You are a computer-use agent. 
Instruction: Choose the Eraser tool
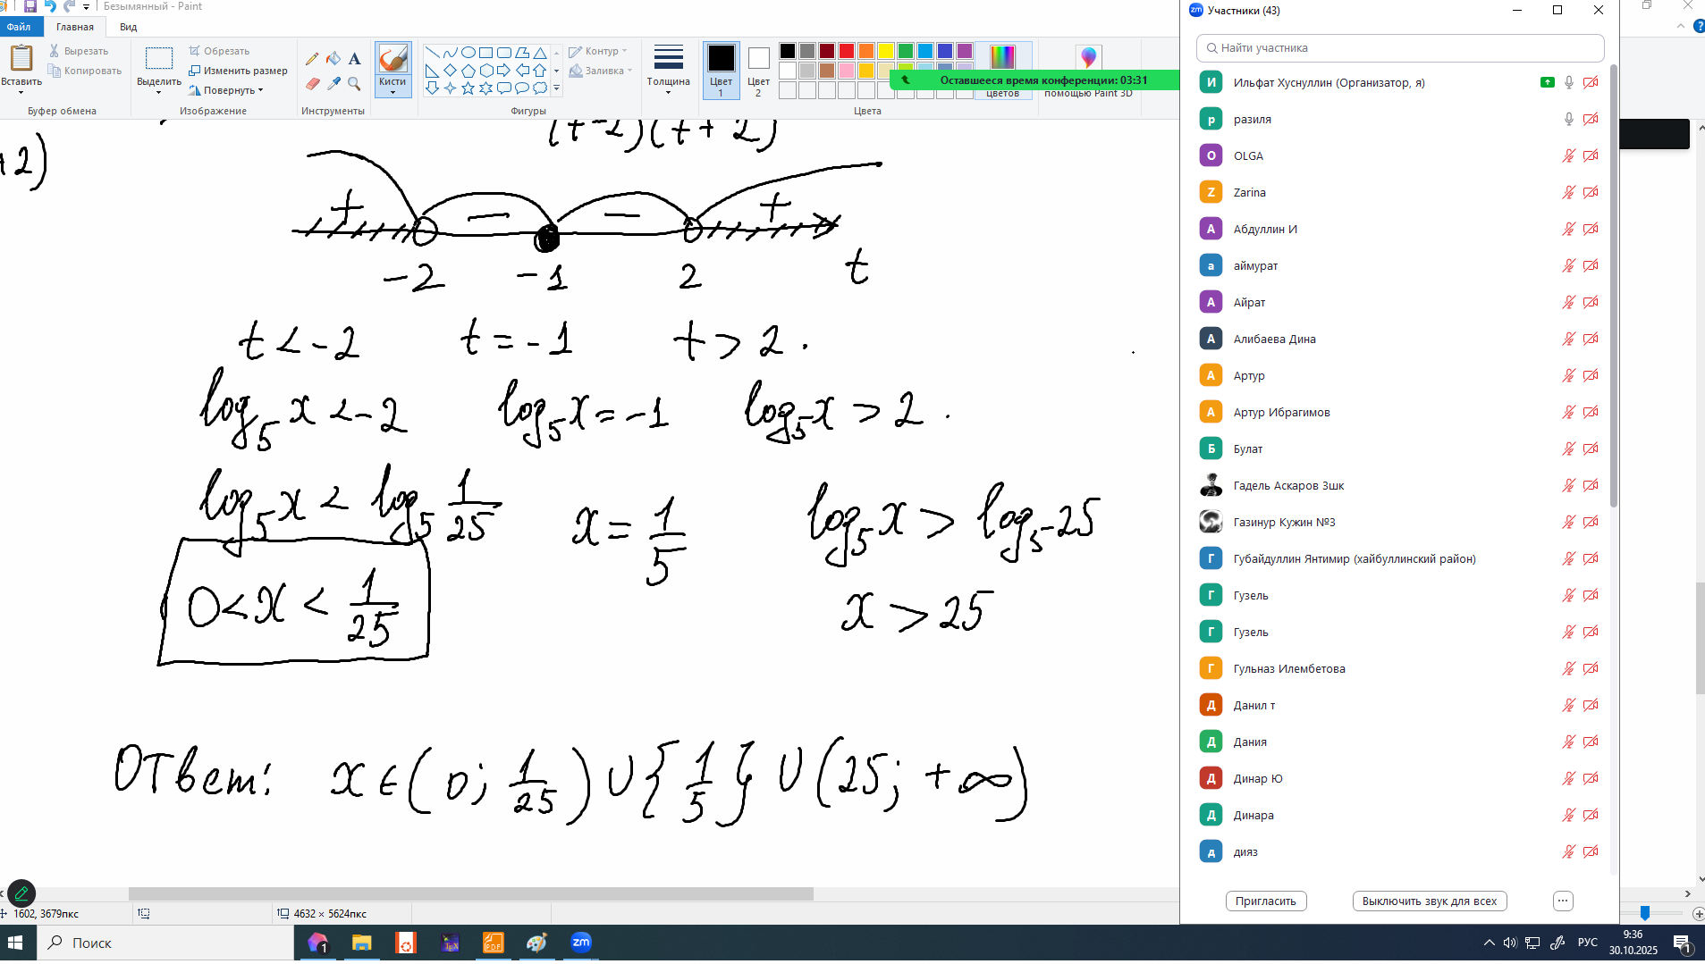311,84
